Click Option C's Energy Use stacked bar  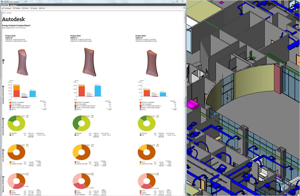pyautogui.click(x=82, y=91)
